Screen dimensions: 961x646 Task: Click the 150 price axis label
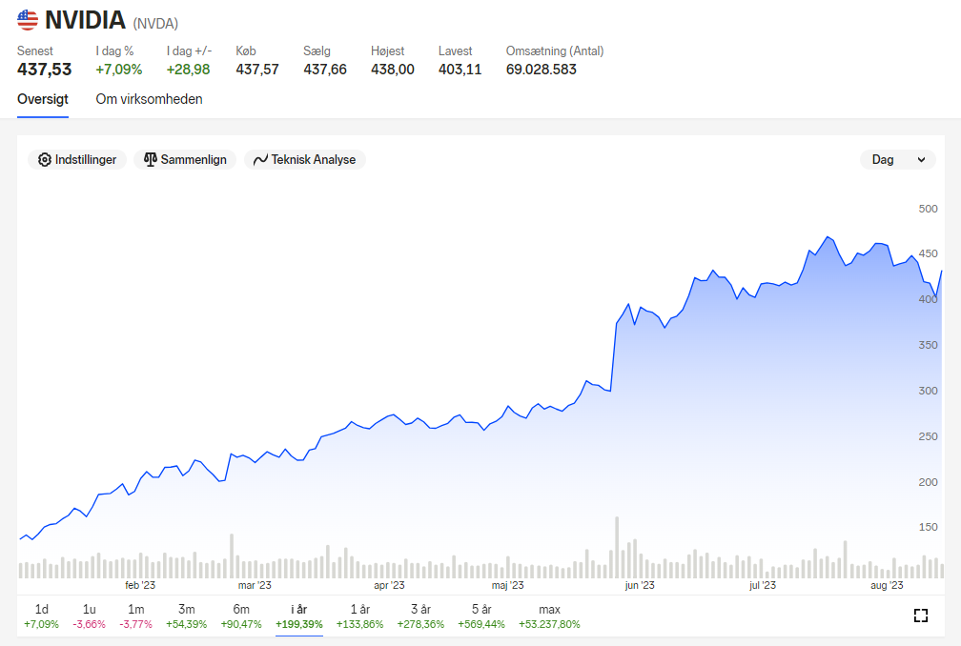click(928, 527)
